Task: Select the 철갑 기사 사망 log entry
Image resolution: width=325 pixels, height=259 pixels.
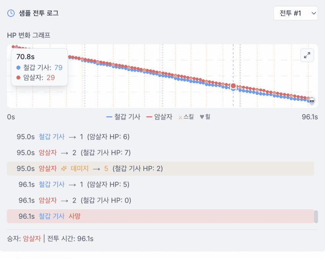Action: point(161,216)
